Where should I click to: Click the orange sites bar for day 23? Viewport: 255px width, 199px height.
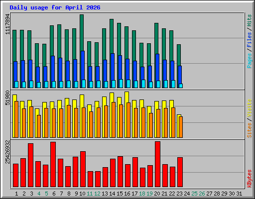tap(181, 127)
